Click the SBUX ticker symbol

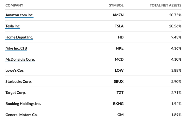pyautogui.click(x=119, y=82)
